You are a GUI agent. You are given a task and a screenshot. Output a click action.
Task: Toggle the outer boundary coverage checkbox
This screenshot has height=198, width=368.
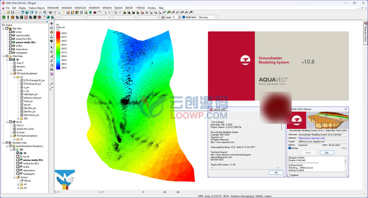10,35
